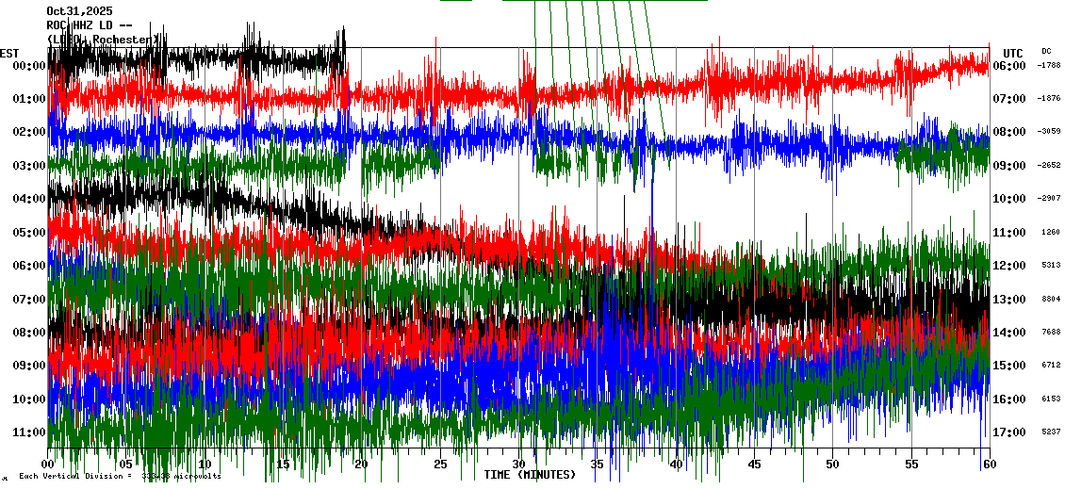The height and width of the screenshot is (489, 1065).
Task: Click the 06:00 UTC time label
Action: [1008, 66]
